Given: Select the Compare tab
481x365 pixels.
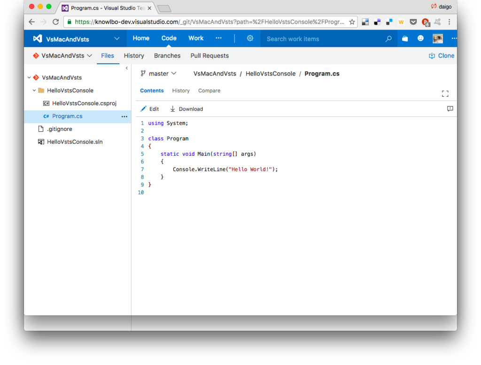Looking at the screenshot, I should pyautogui.click(x=209, y=91).
